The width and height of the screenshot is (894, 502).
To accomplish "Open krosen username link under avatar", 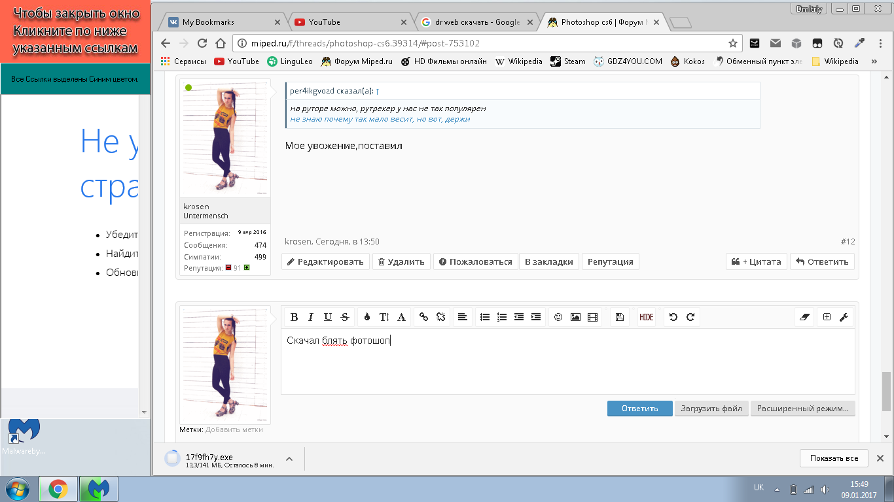I will 196,207.
